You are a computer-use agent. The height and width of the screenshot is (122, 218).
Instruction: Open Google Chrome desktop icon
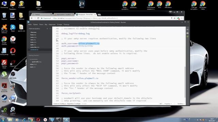[4, 41]
